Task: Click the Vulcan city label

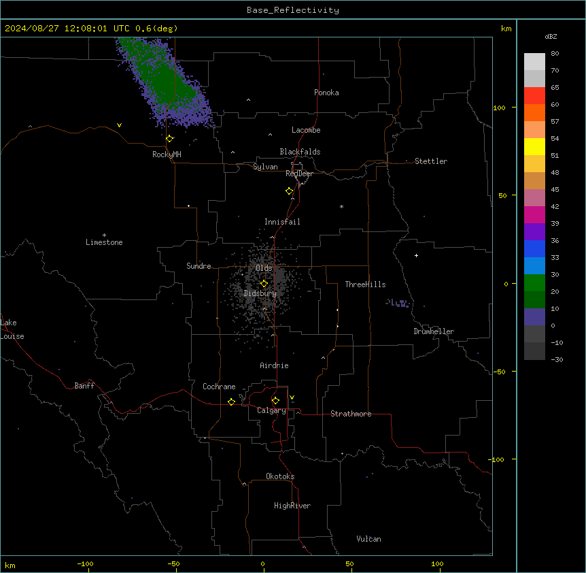Action: (369, 539)
